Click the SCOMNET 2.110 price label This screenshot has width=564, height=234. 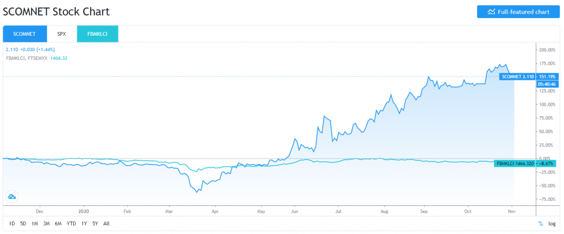(x=518, y=77)
